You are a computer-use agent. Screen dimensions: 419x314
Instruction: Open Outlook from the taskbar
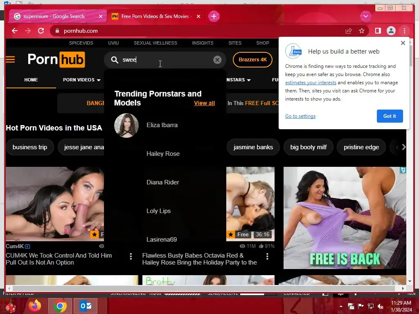tap(85, 306)
